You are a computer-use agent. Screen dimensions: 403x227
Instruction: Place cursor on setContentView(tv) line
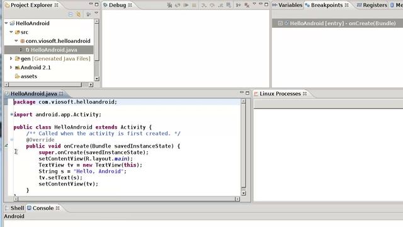69,184
